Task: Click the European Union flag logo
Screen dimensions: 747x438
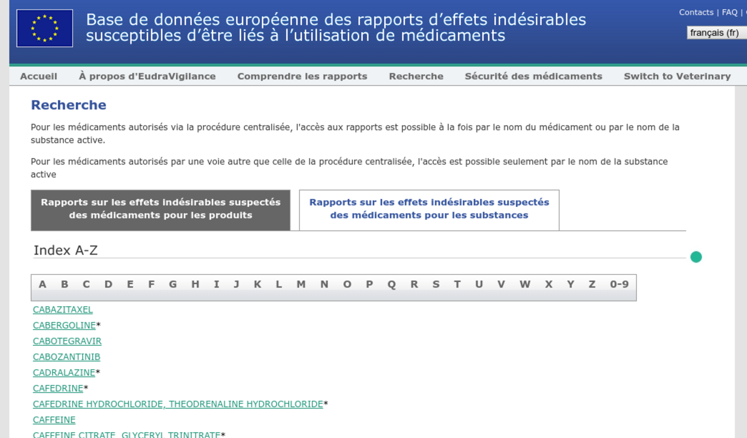Action: [x=44, y=28]
